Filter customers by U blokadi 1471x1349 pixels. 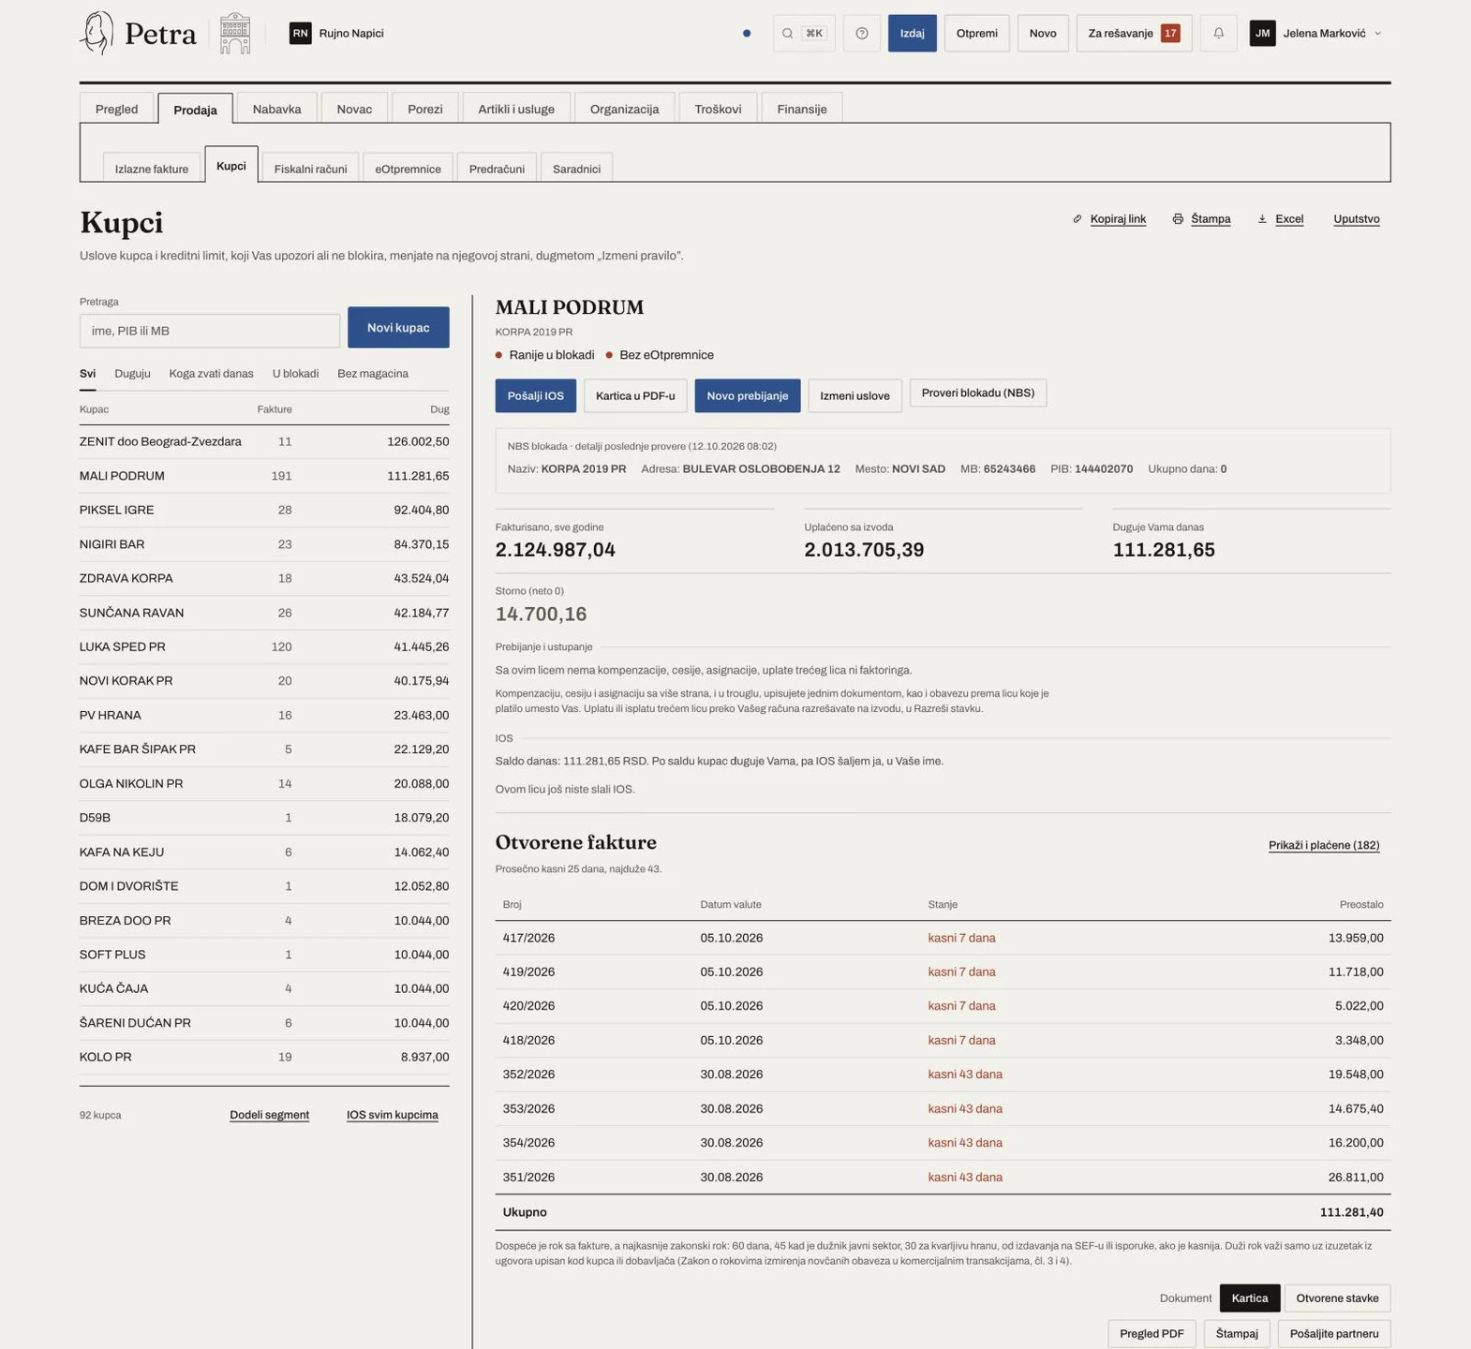[x=295, y=374]
